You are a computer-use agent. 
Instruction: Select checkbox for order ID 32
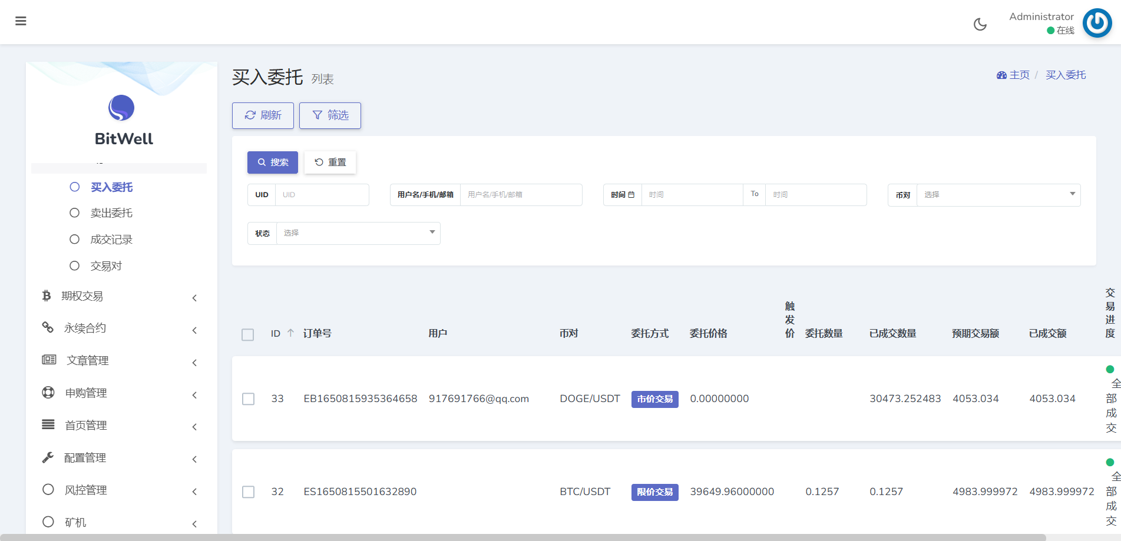pyautogui.click(x=249, y=492)
